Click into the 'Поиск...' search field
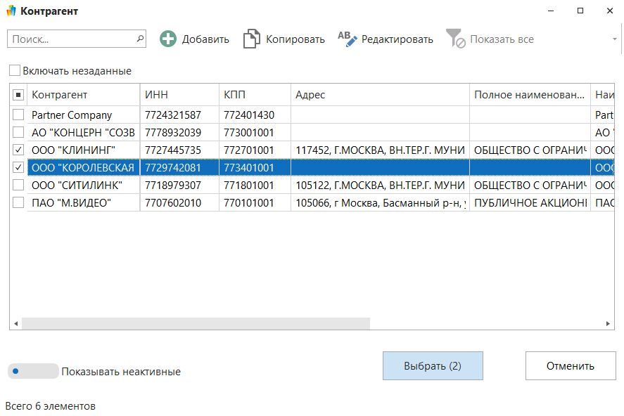 70,39
